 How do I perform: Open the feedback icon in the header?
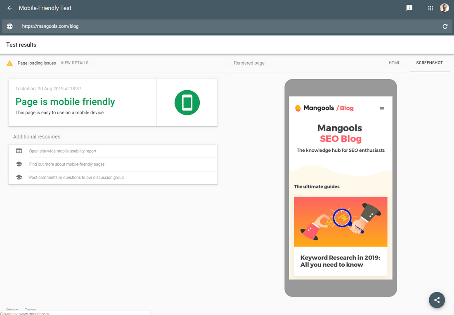click(409, 8)
